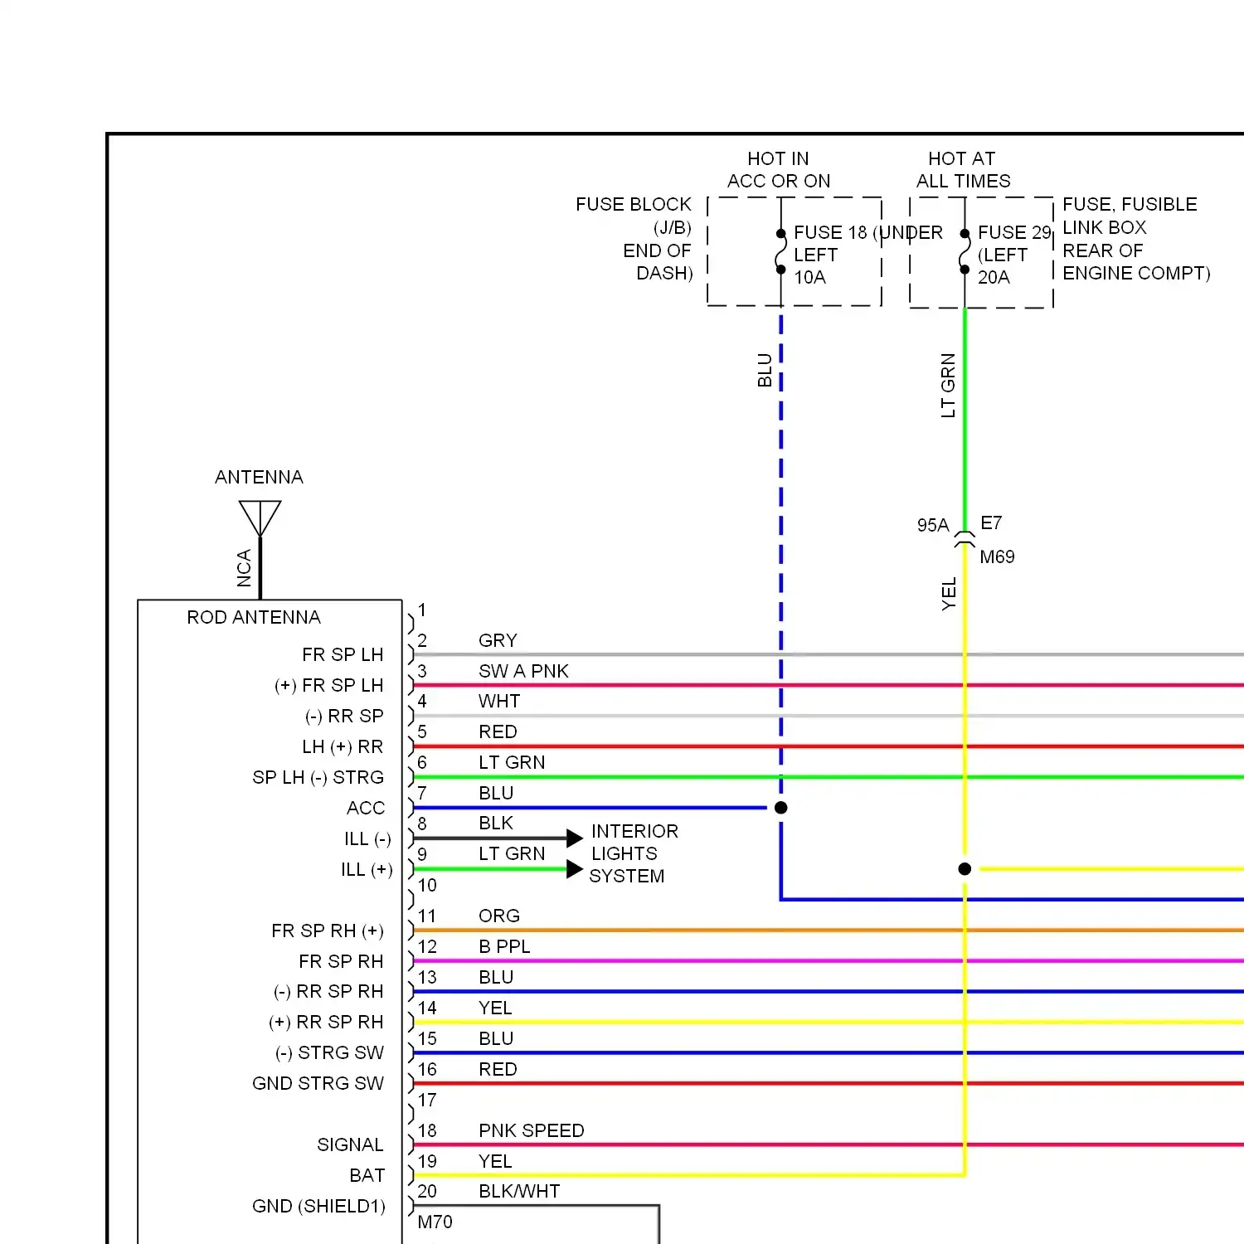Click the (+) FR SP LH terminal label
Viewport: 1244px width, 1244px height.
(328, 685)
